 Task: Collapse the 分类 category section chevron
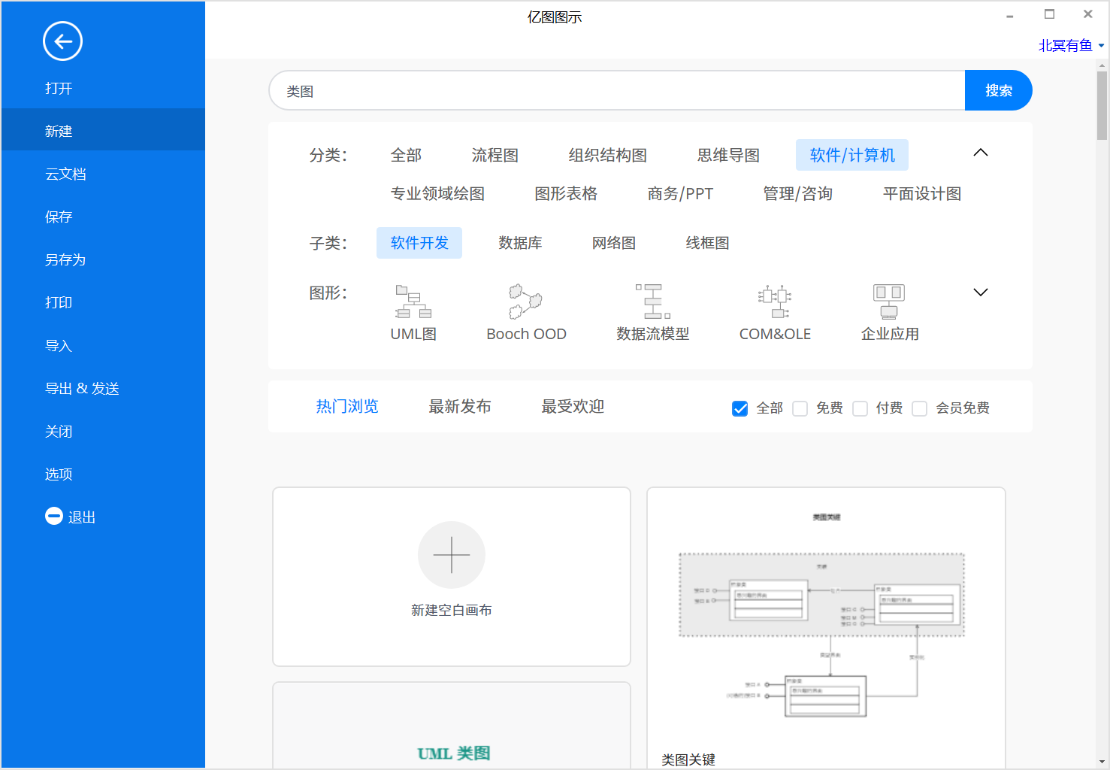tap(981, 153)
